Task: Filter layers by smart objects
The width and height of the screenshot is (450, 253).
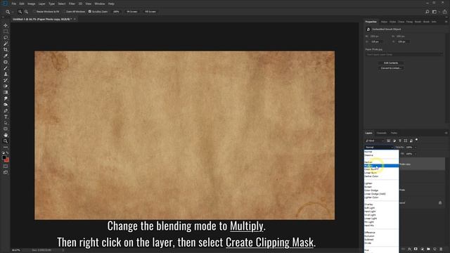Action: (x=411, y=141)
